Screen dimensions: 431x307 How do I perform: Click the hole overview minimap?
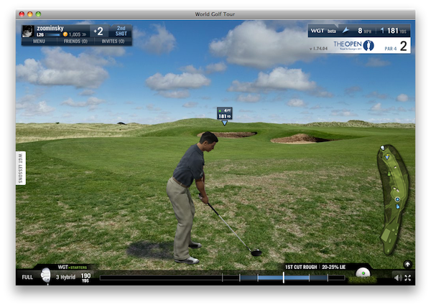tap(394, 199)
